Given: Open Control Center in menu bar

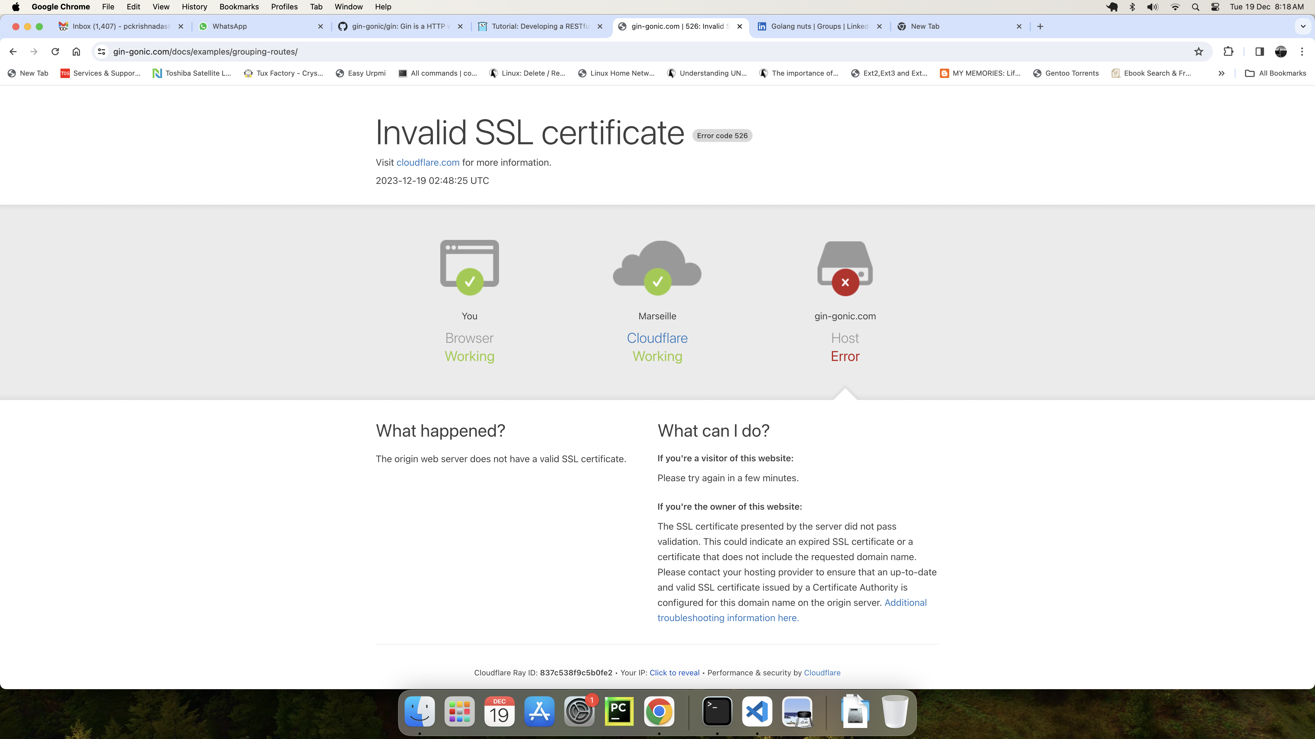Looking at the screenshot, I should (1215, 7).
